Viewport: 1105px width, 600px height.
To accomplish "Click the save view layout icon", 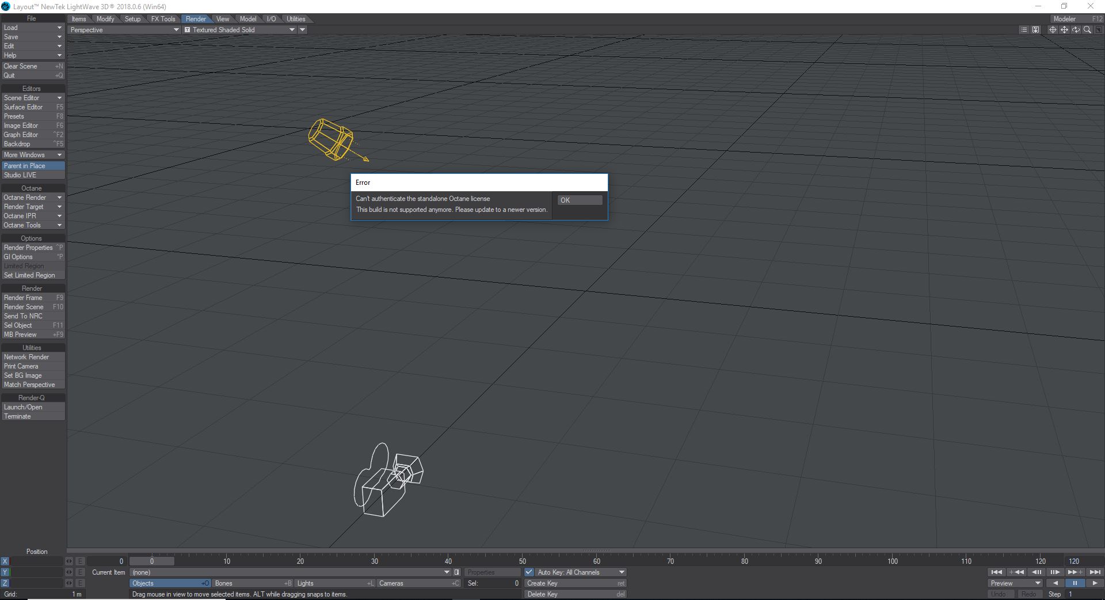I will click(1036, 30).
